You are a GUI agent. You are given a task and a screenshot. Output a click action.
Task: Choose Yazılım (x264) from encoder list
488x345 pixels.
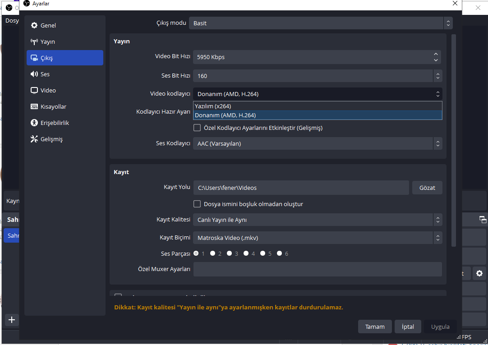tap(318, 106)
